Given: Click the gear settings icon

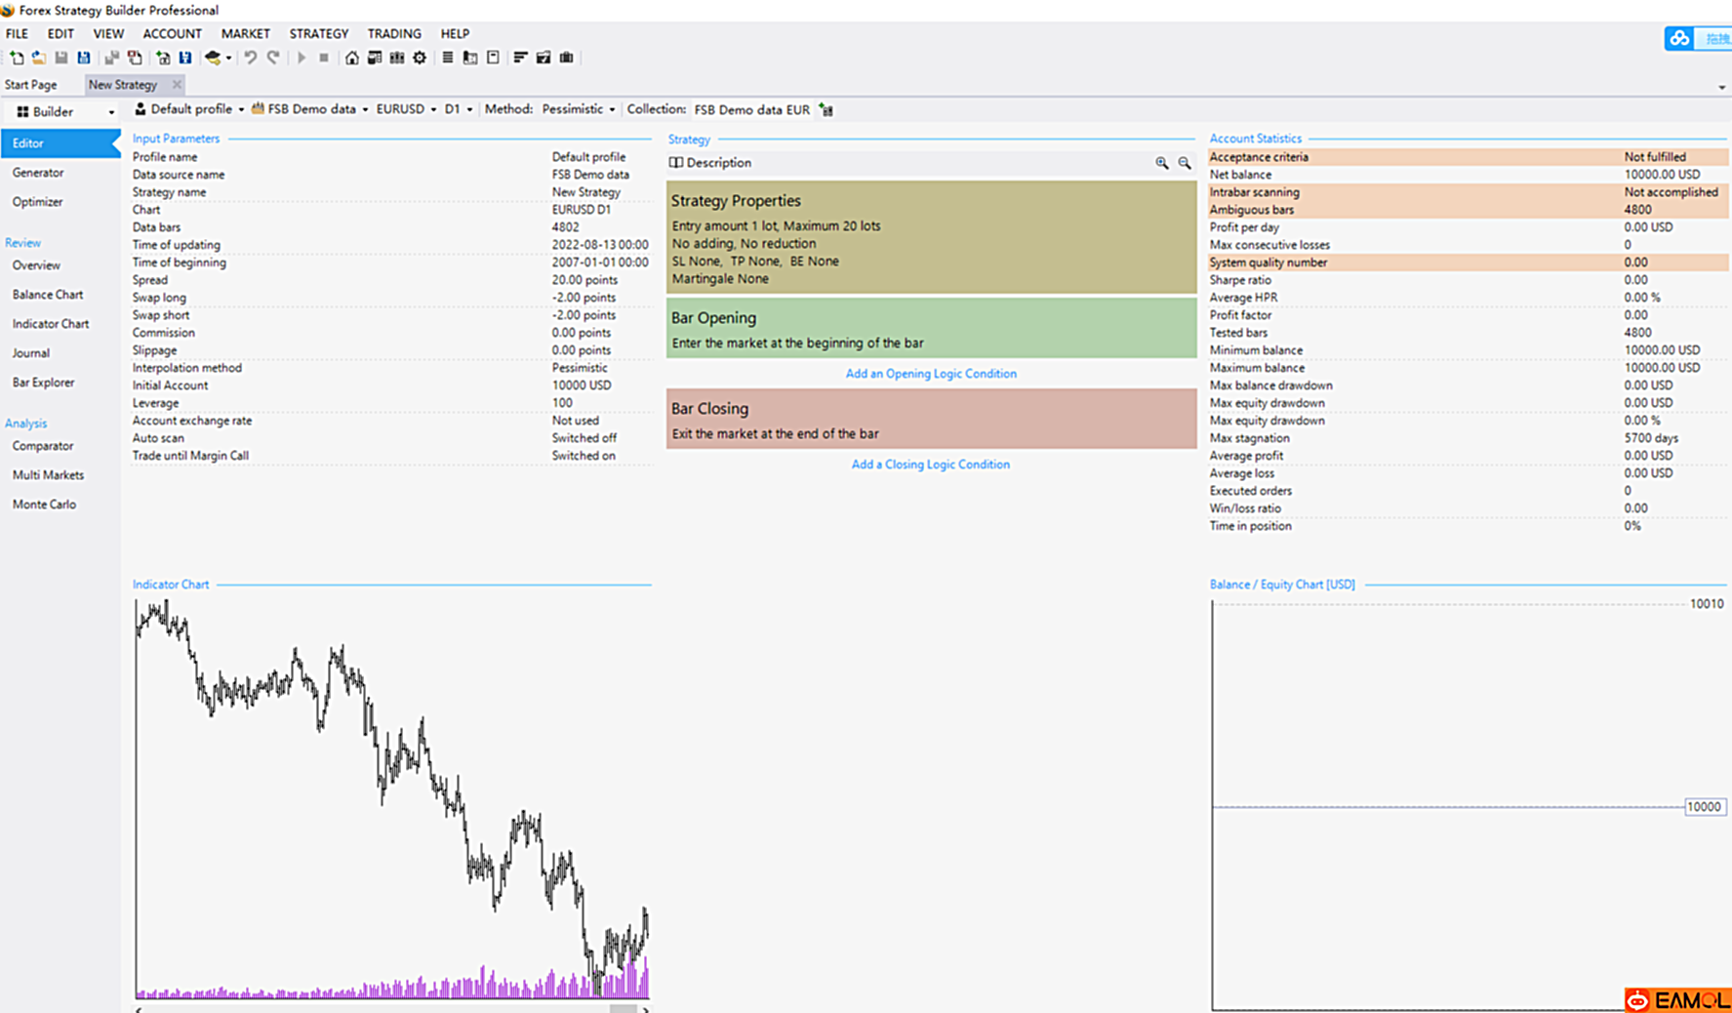Looking at the screenshot, I should pos(420,58).
